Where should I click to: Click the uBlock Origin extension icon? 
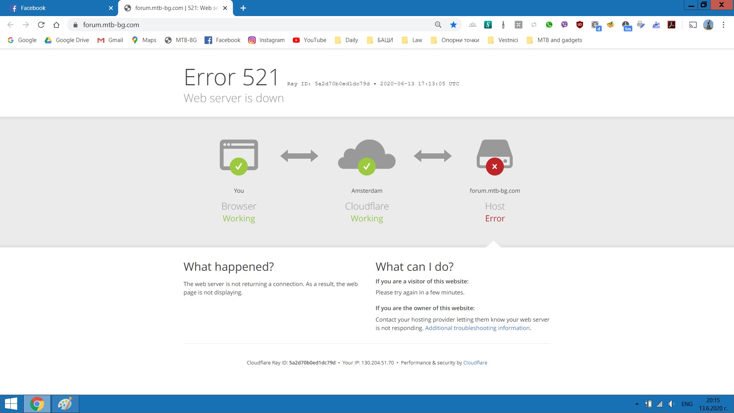pyautogui.click(x=580, y=25)
